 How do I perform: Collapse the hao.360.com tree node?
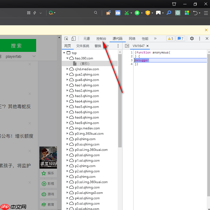tap(68, 58)
